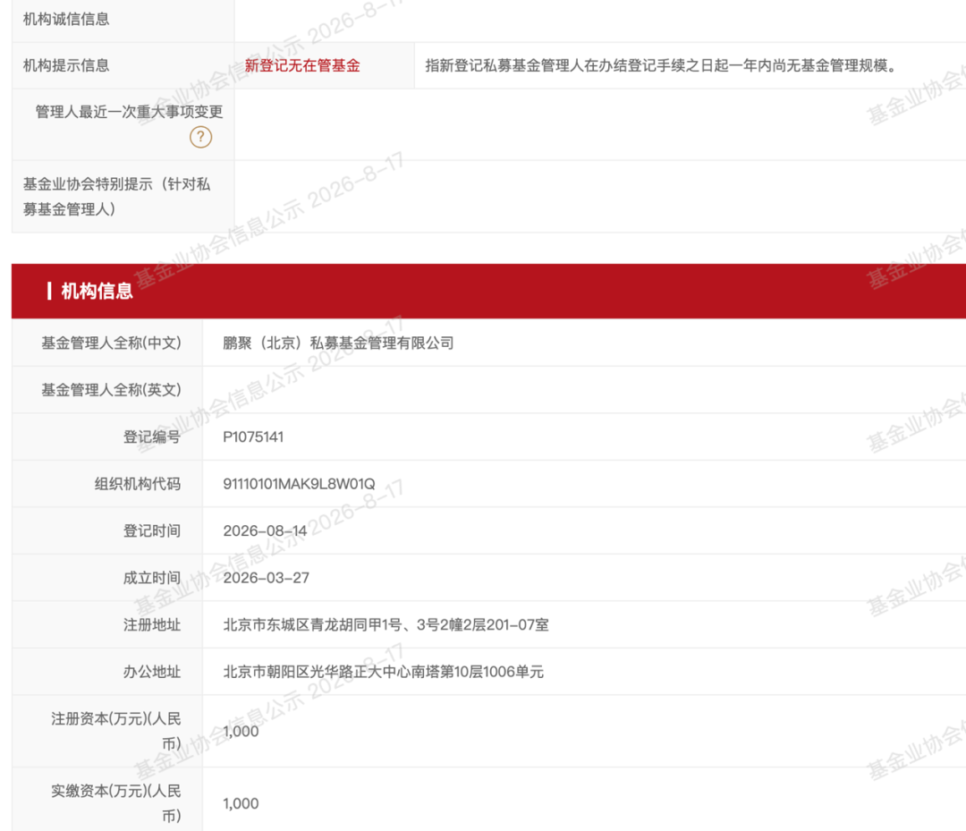Viewport: 966px width, 831px height.
Task: Select the organization code 91110101MAK9L8W01Q
Action: pyautogui.click(x=299, y=484)
